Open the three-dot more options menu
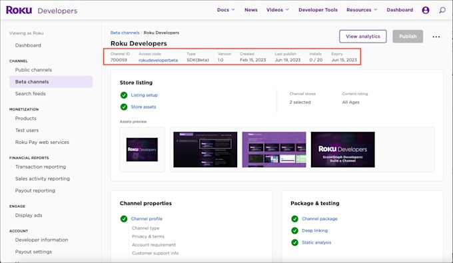The width and height of the screenshot is (453, 263). click(x=436, y=37)
